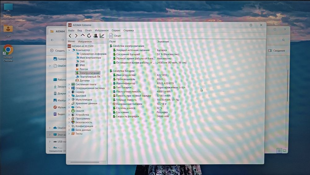Switch to the Меню tab in sidebar
This screenshot has width=310, height=175.
[71, 41]
